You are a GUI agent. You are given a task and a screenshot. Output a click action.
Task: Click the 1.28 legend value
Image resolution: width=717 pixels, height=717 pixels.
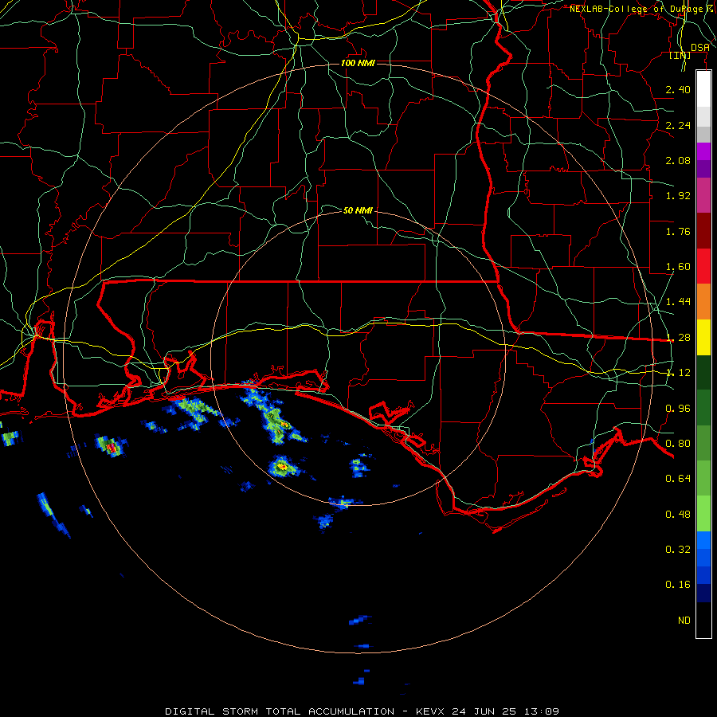[x=678, y=338]
